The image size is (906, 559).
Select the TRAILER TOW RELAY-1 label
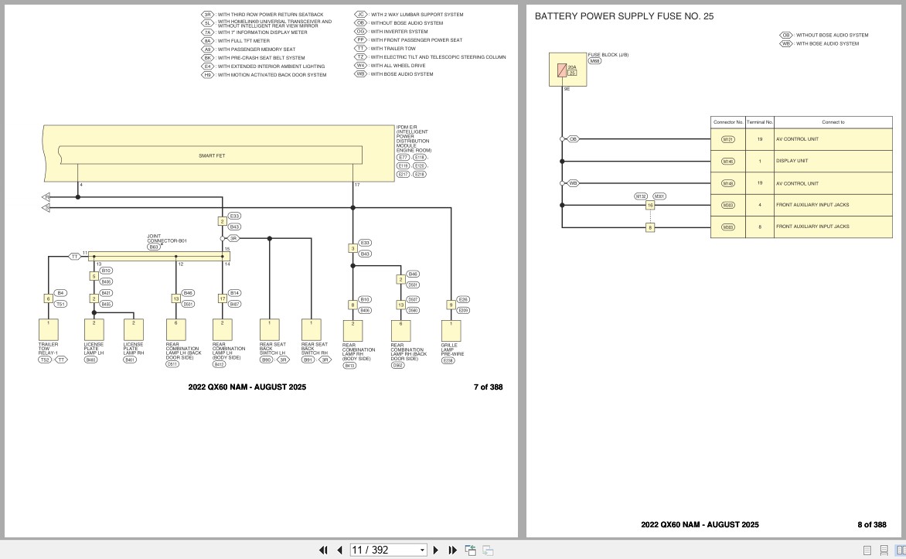point(48,349)
